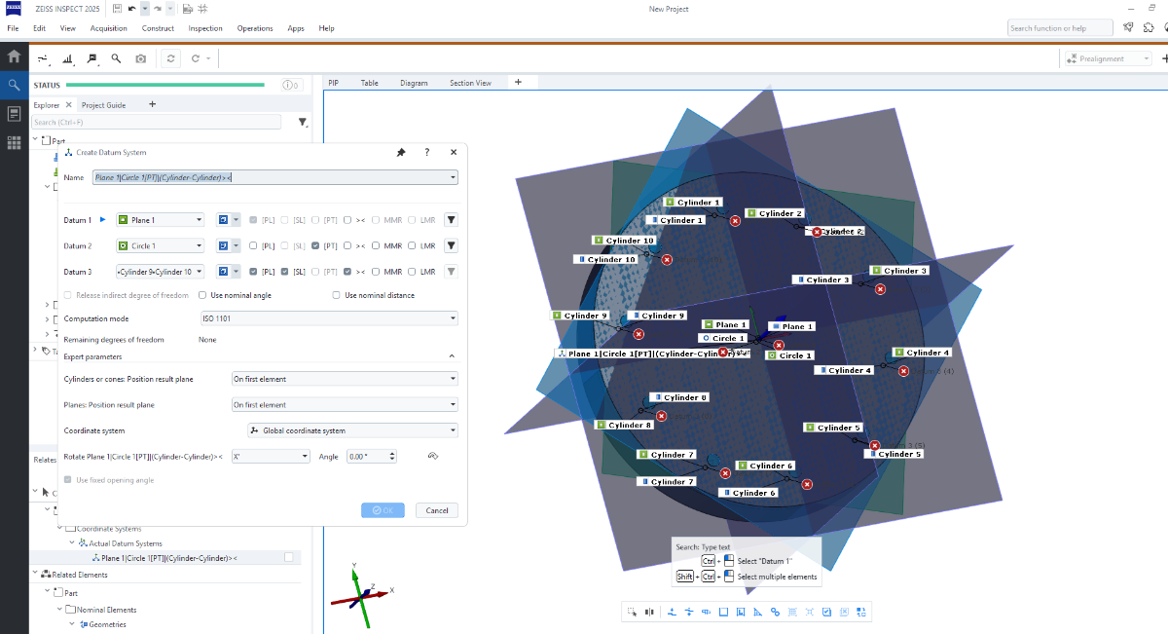The width and height of the screenshot is (1168, 634).
Task: Open the Global coordinate system dropdown
Action: (x=352, y=430)
